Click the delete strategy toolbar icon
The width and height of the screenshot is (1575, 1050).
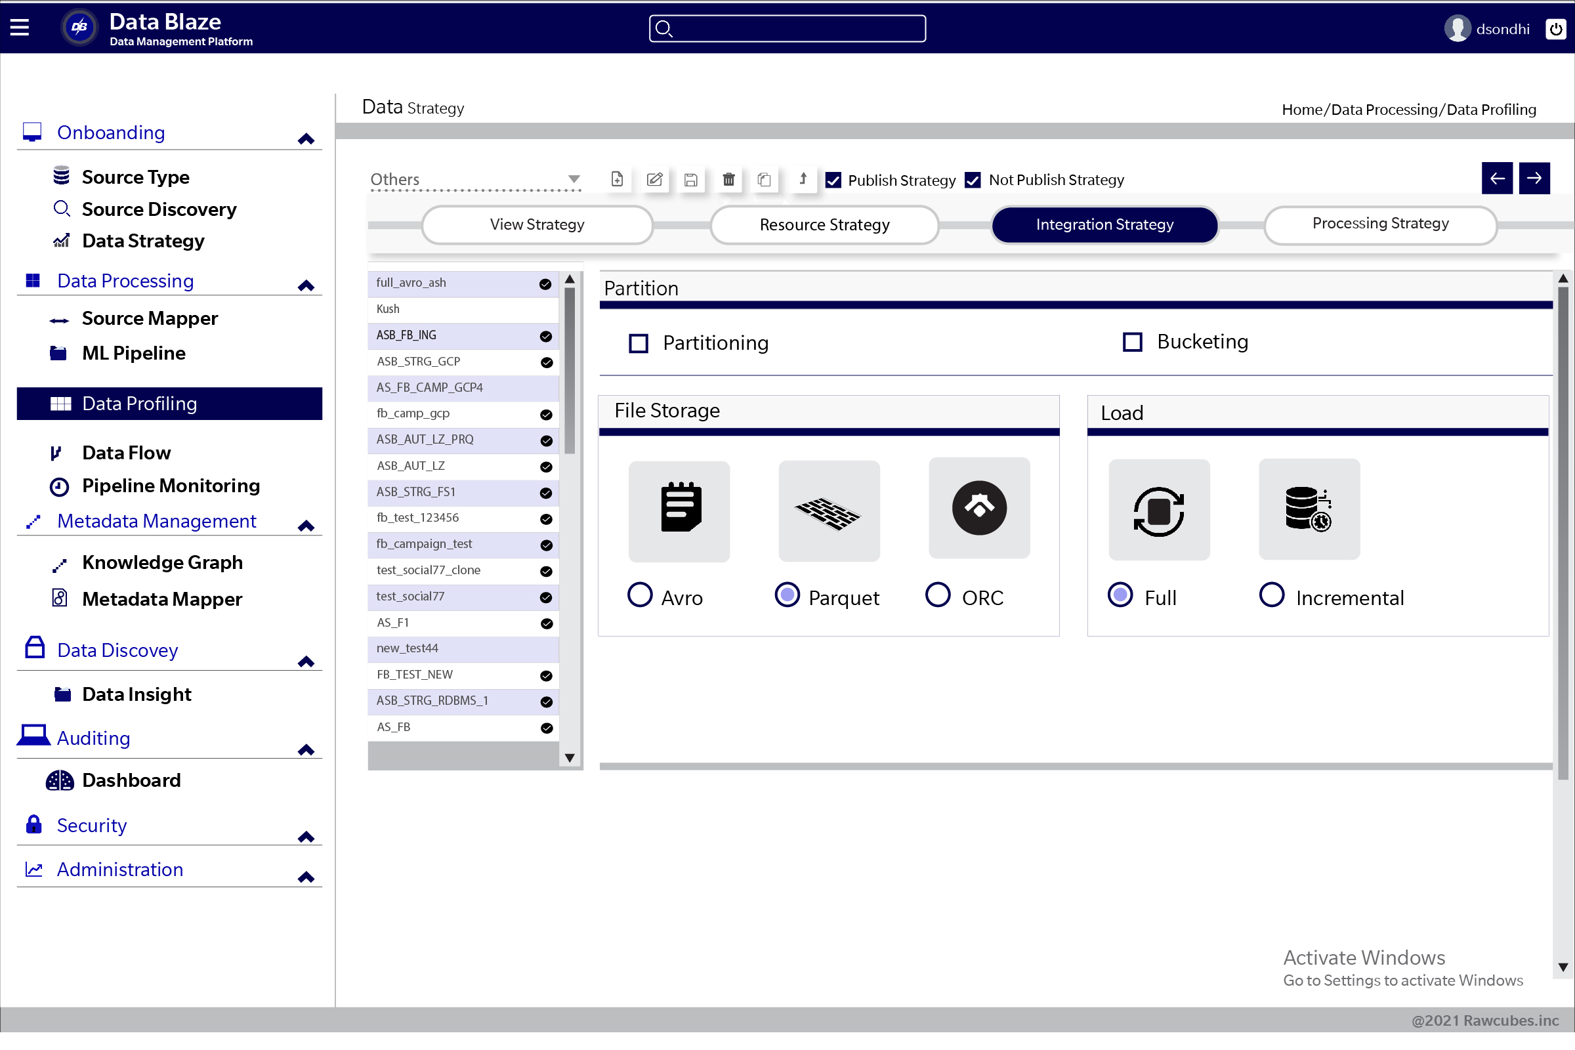coord(728,179)
